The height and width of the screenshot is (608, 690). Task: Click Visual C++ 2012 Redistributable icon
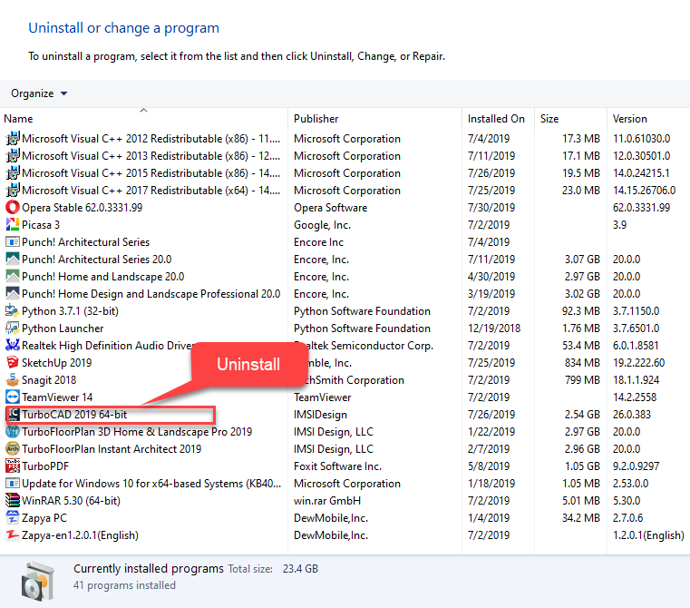(x=13, y=138)
